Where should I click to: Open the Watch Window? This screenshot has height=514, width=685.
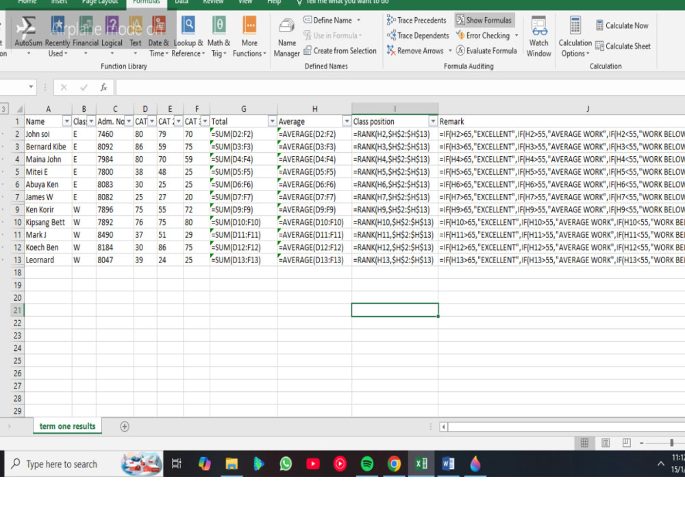point(538,37)
